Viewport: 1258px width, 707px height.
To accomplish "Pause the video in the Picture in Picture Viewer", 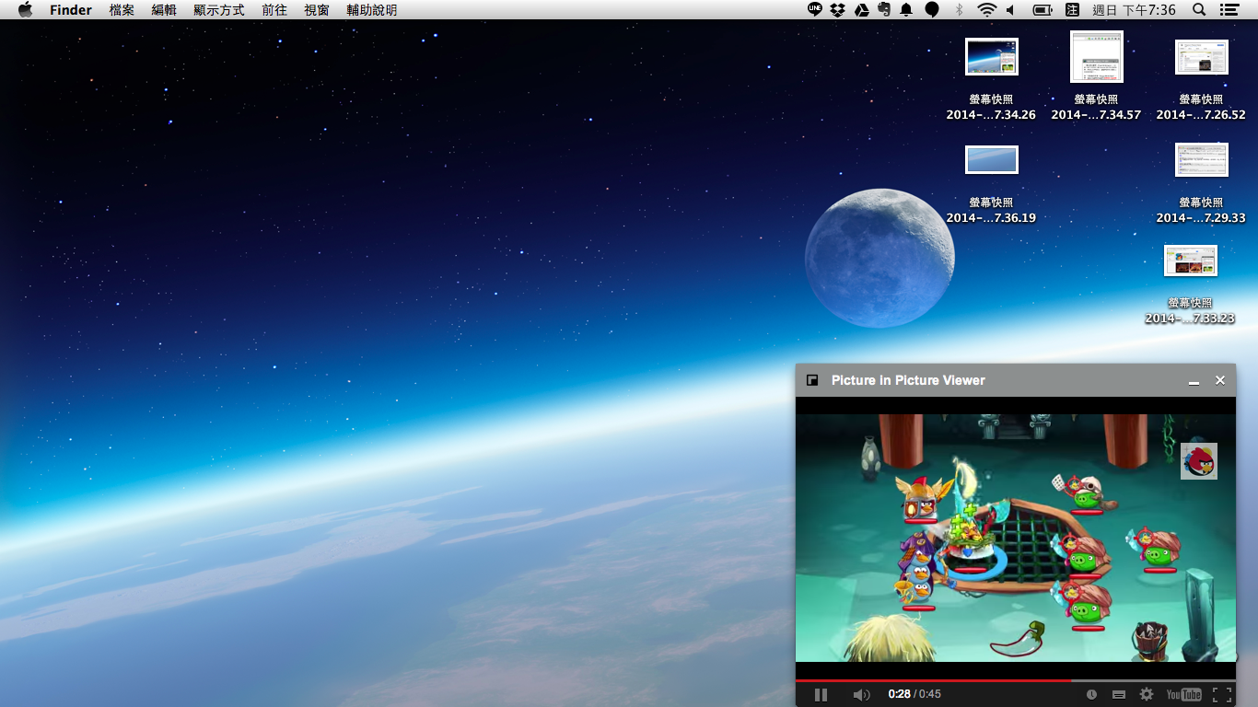I will click(x=821, y=695).
